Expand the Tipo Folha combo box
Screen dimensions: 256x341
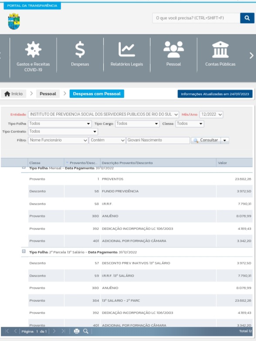click(x=60, y=124)
